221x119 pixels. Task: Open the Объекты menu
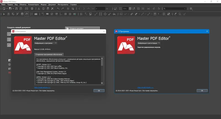[23, 5]
